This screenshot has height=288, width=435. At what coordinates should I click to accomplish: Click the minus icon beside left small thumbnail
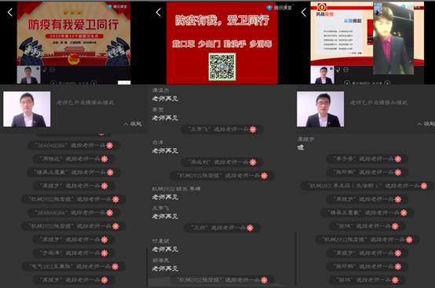(53, 70)
